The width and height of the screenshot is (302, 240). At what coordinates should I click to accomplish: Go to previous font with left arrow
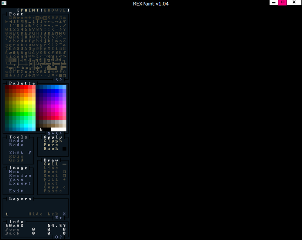[x=57, y=79]
